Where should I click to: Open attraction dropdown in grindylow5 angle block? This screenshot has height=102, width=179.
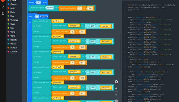[106, 88]
